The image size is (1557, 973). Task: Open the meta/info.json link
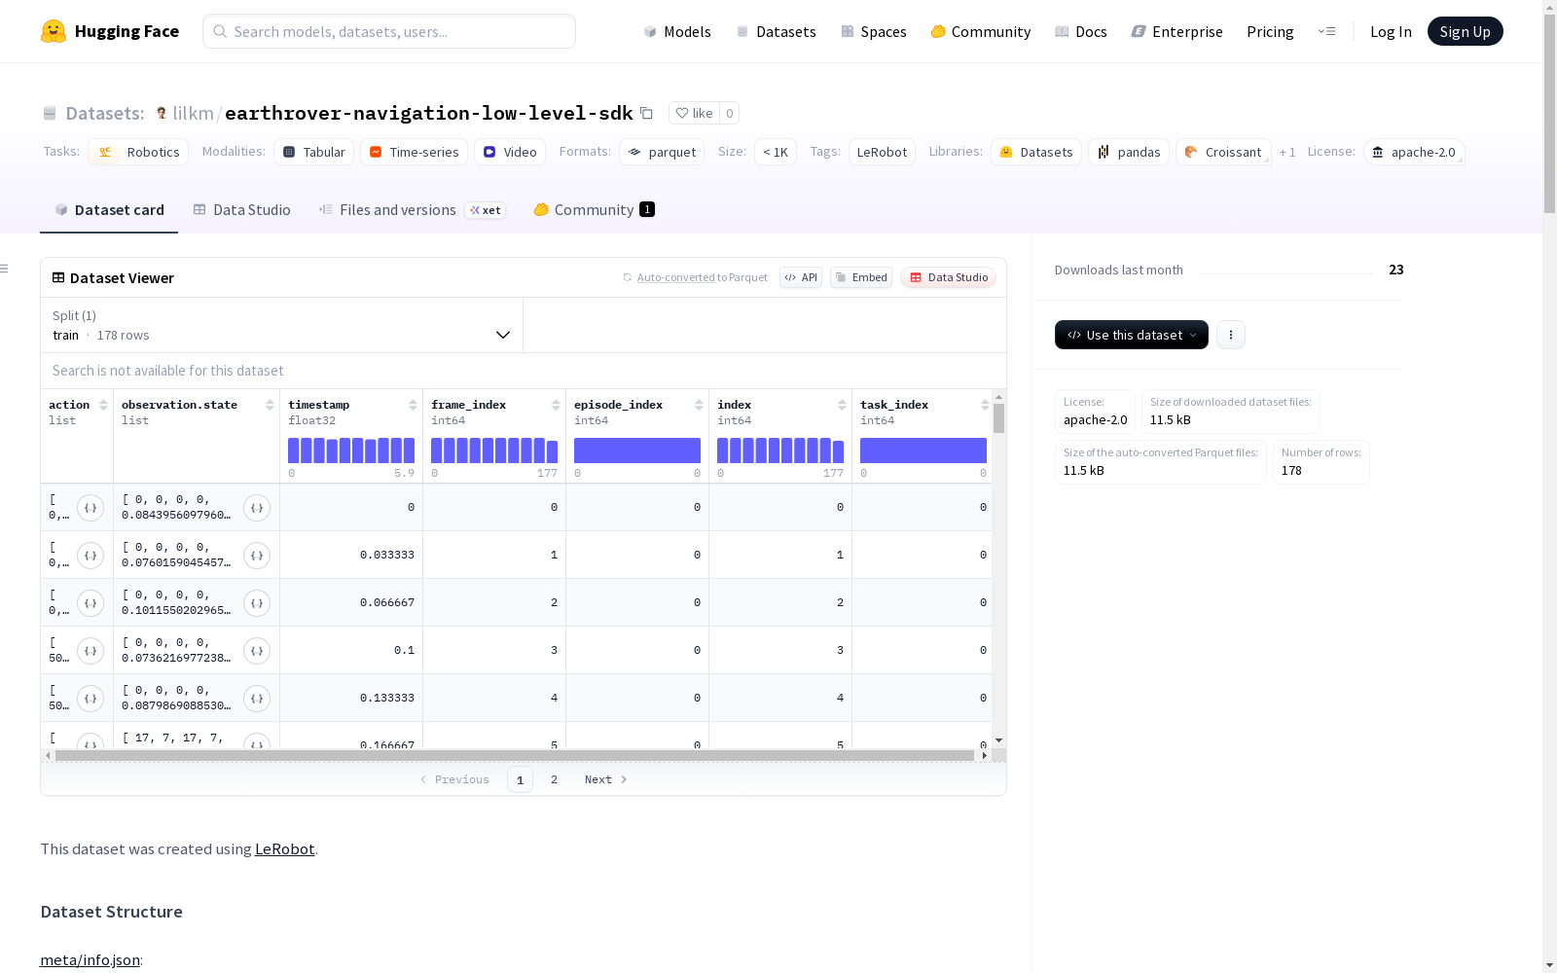90,959
